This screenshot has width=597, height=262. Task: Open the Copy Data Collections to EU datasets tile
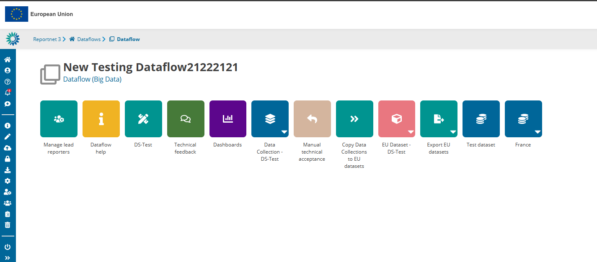[x=354, y=119]
